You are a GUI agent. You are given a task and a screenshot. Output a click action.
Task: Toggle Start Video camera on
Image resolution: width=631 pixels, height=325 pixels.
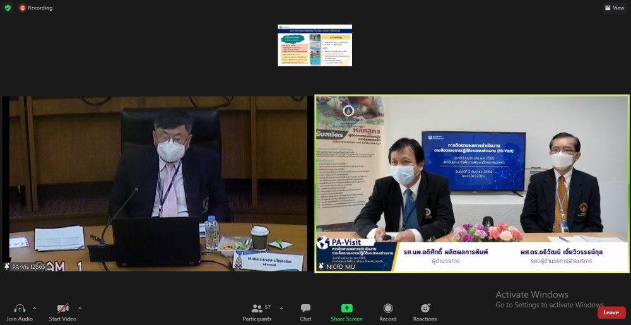pos(62,309)
